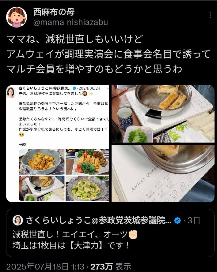Click avatar inside embedded screenshot image
This screenshot has height=272, width=217.
11,92
